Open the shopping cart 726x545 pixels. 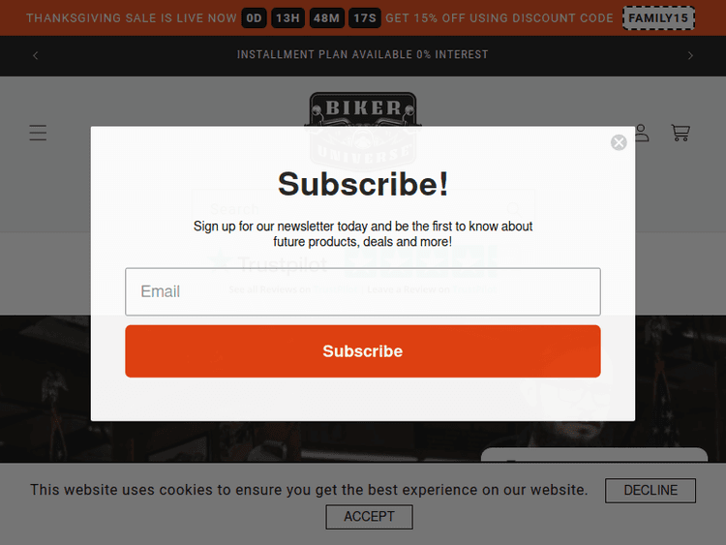[x=681, y=133]
